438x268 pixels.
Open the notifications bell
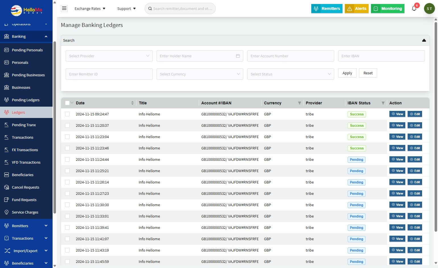(x=414, y=9)
